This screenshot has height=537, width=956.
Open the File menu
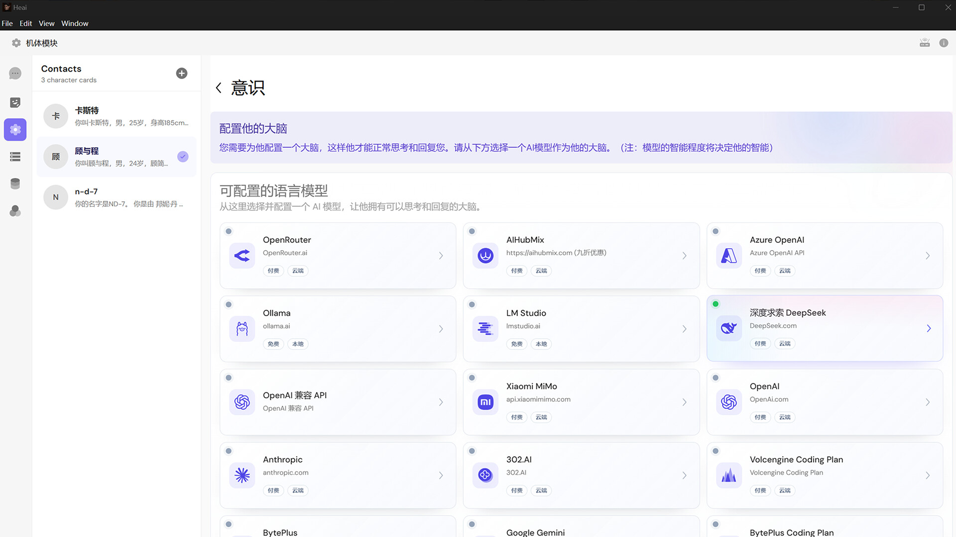tap(7, 23)
